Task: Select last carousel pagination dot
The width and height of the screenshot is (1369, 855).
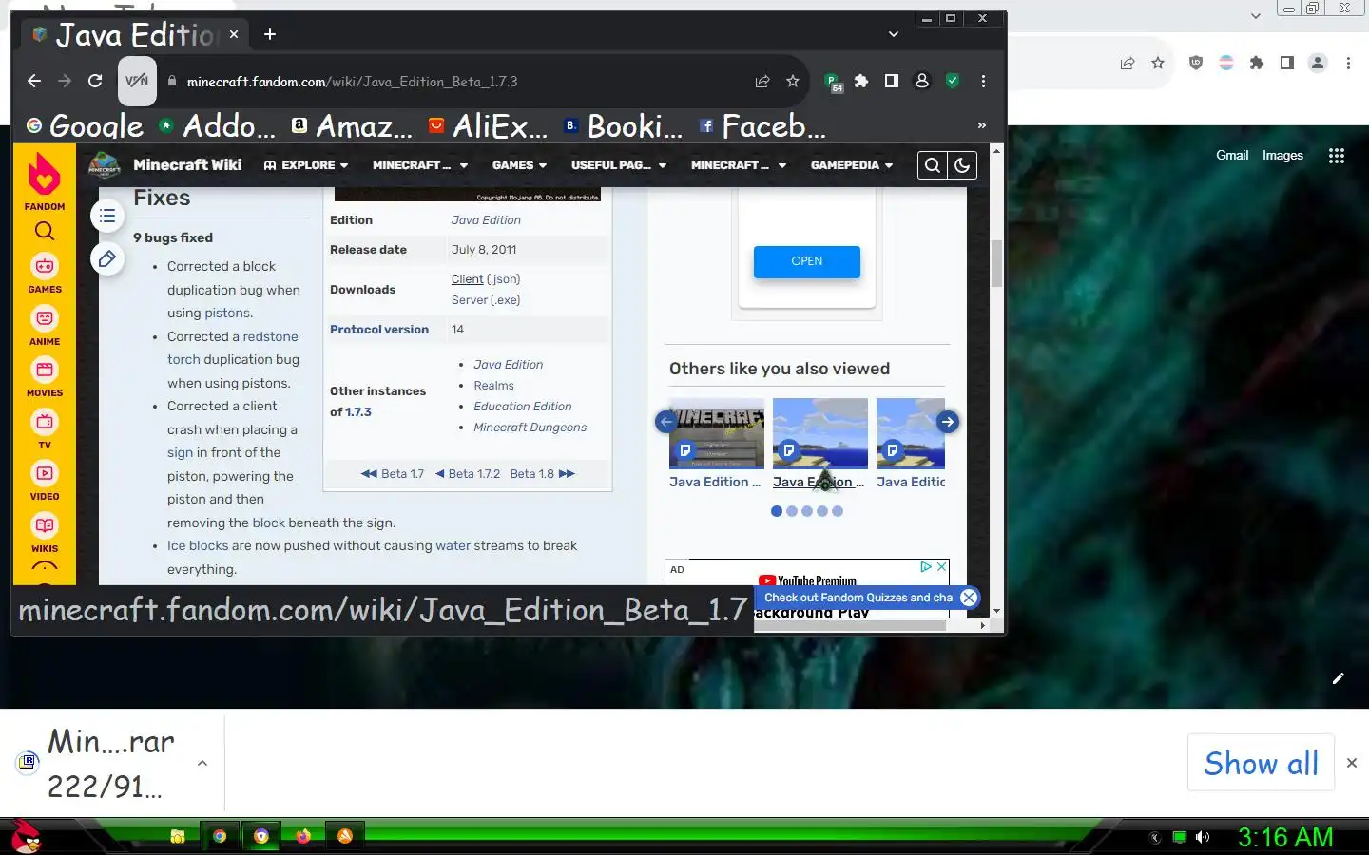Action: coord(838,511)
